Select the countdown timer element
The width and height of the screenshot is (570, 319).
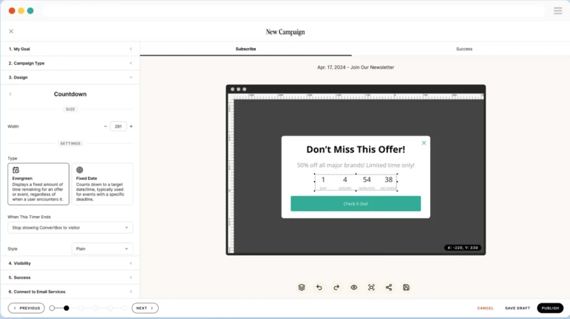click(x=356, y=182)
